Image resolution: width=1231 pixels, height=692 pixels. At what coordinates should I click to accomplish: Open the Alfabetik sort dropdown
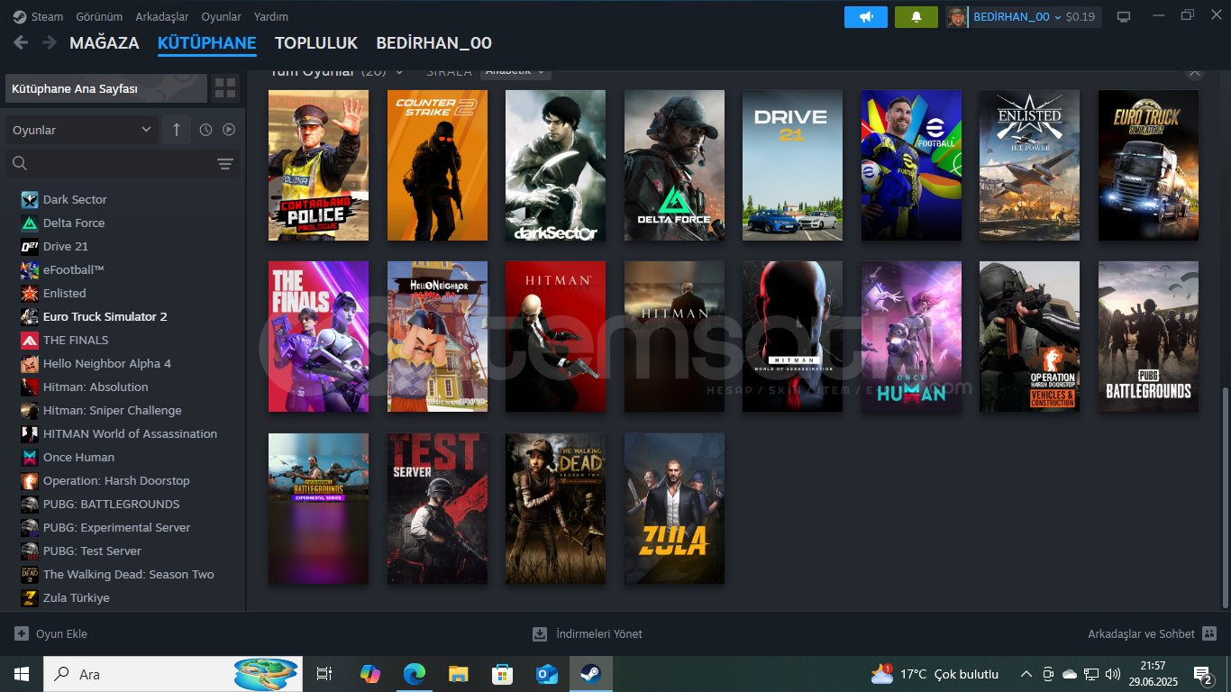[515, 71]
